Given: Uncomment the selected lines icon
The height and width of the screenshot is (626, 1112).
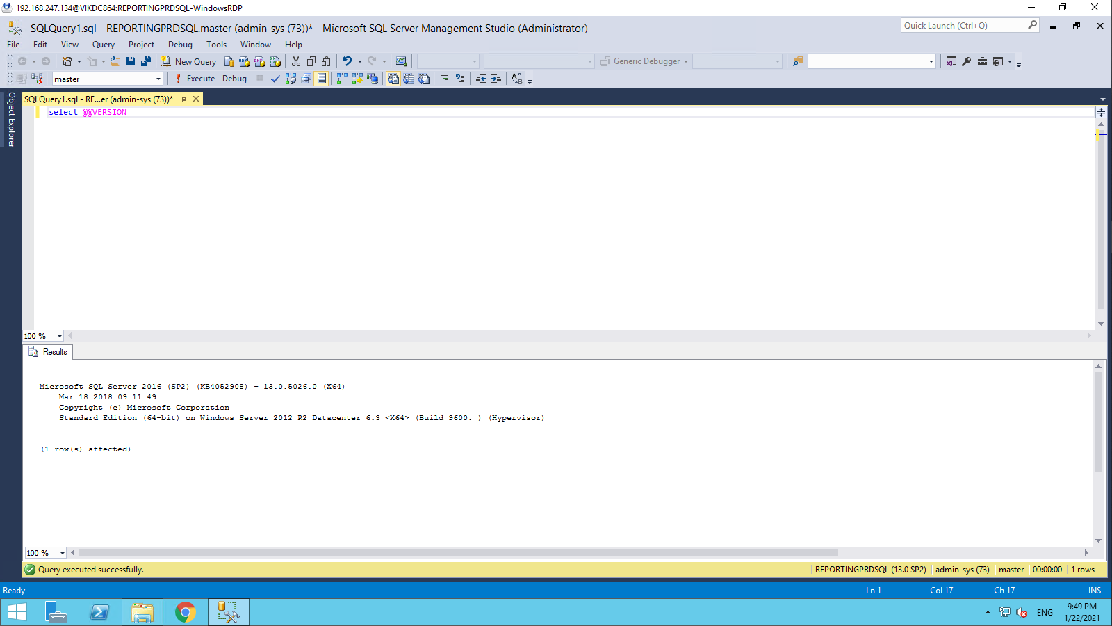Looking at the screenshot, I should (460, 79).
